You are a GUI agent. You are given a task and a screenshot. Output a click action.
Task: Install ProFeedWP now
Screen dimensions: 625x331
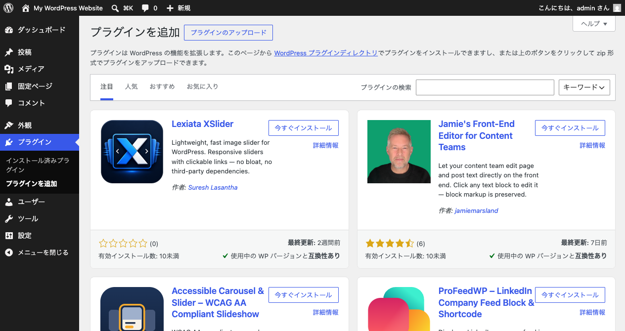tap(570, 295)
